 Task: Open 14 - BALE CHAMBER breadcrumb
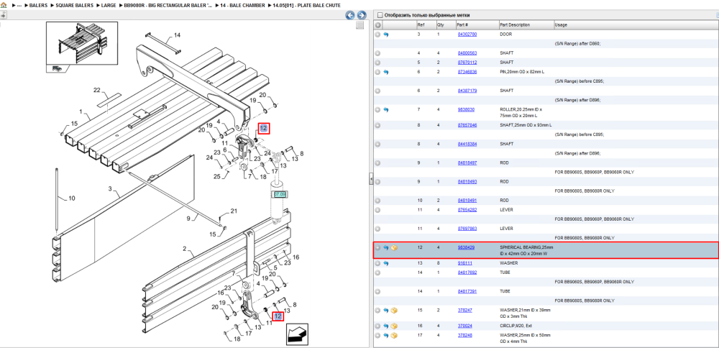pyautogui.click(x=242, y=5)
